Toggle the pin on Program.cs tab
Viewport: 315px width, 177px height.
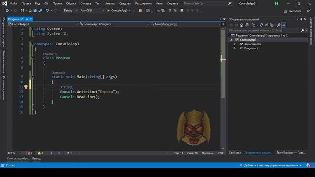coord(27,19)
